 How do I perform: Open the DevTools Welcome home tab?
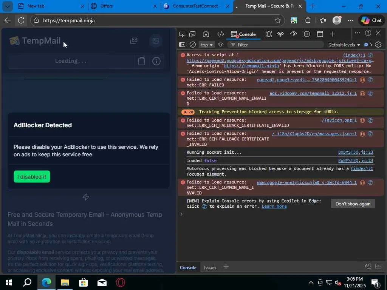click(206, 34)
